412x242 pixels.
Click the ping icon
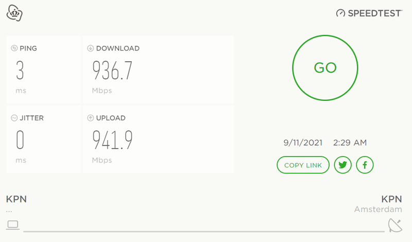tap(14, 48)
